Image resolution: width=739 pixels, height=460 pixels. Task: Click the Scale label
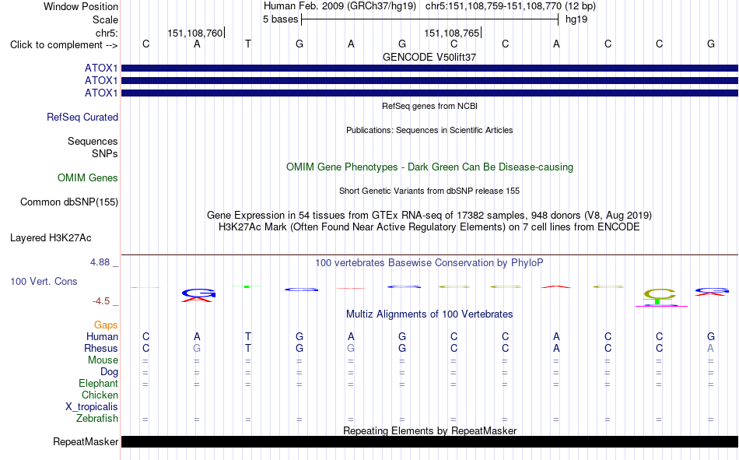(105, 19)
